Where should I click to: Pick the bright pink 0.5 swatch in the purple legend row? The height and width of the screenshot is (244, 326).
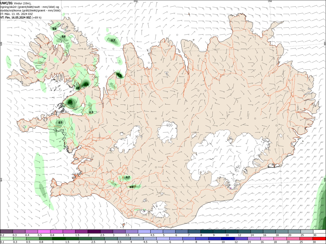(x=44, y=232)
